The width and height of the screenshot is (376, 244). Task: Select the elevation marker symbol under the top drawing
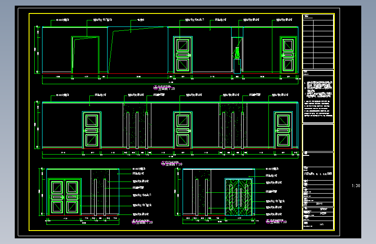click(156, 88)
